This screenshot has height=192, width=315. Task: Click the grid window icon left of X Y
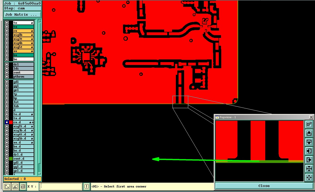[23, 186]
